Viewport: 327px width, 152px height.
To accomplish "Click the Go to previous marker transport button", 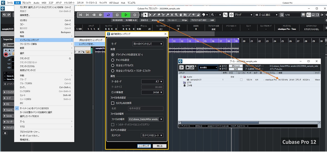I will [x=81, y=15].
